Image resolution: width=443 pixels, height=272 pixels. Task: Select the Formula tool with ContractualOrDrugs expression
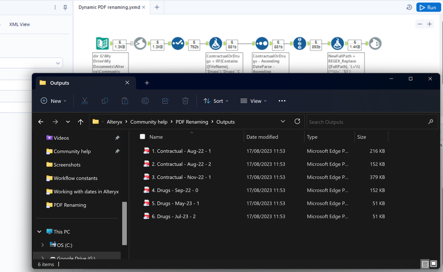click(x=216, y=43)
